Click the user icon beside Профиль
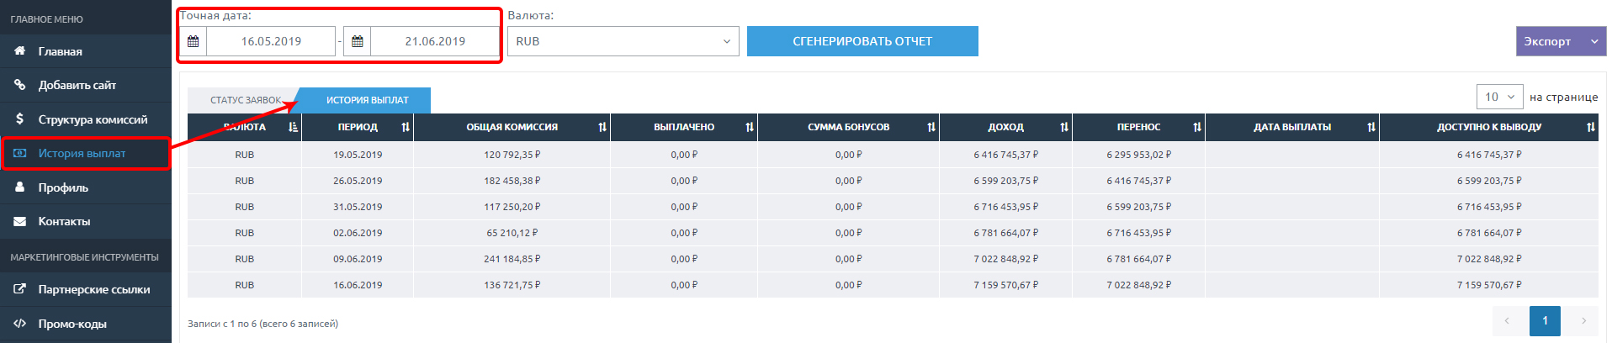 click(x=19, y=187)
